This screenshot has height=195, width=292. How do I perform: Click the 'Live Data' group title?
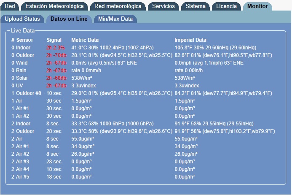coord(23,31)
